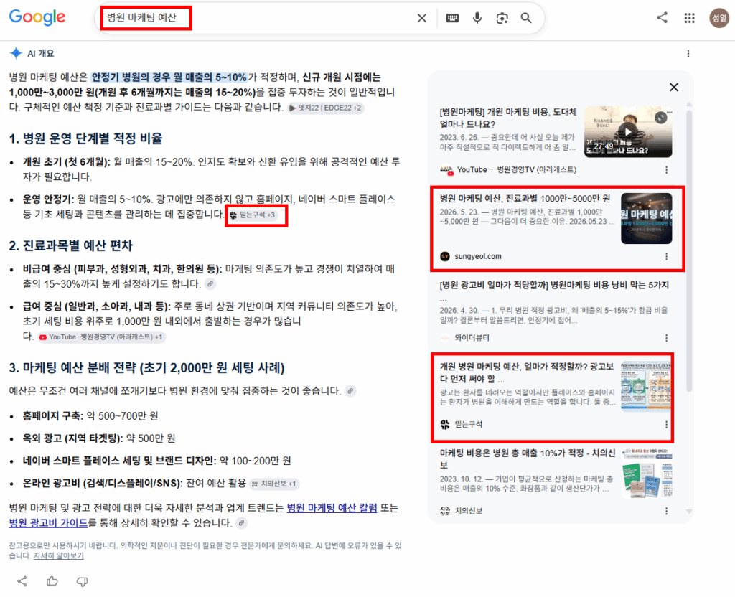
Task: Click highlighted text 안정기 병원의 경우 월 매출의 5~10%
Action: [x=169, y=77]
